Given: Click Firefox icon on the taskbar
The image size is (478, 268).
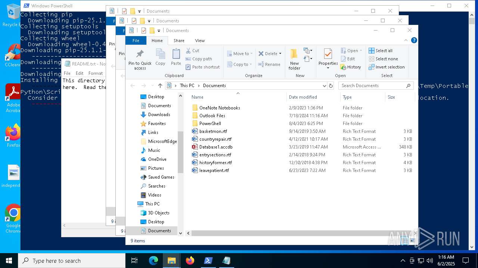Looking at the screenshot, I should (190, 261).
